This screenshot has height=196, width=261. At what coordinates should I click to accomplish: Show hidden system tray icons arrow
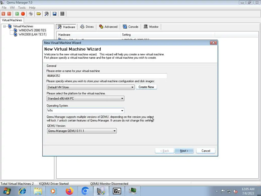click(217, 191)
